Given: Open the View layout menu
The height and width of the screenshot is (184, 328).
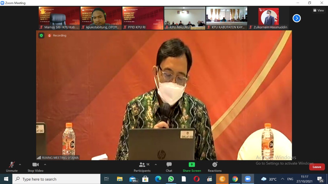Looking at the screenshot, I should (x=319, y=10).
